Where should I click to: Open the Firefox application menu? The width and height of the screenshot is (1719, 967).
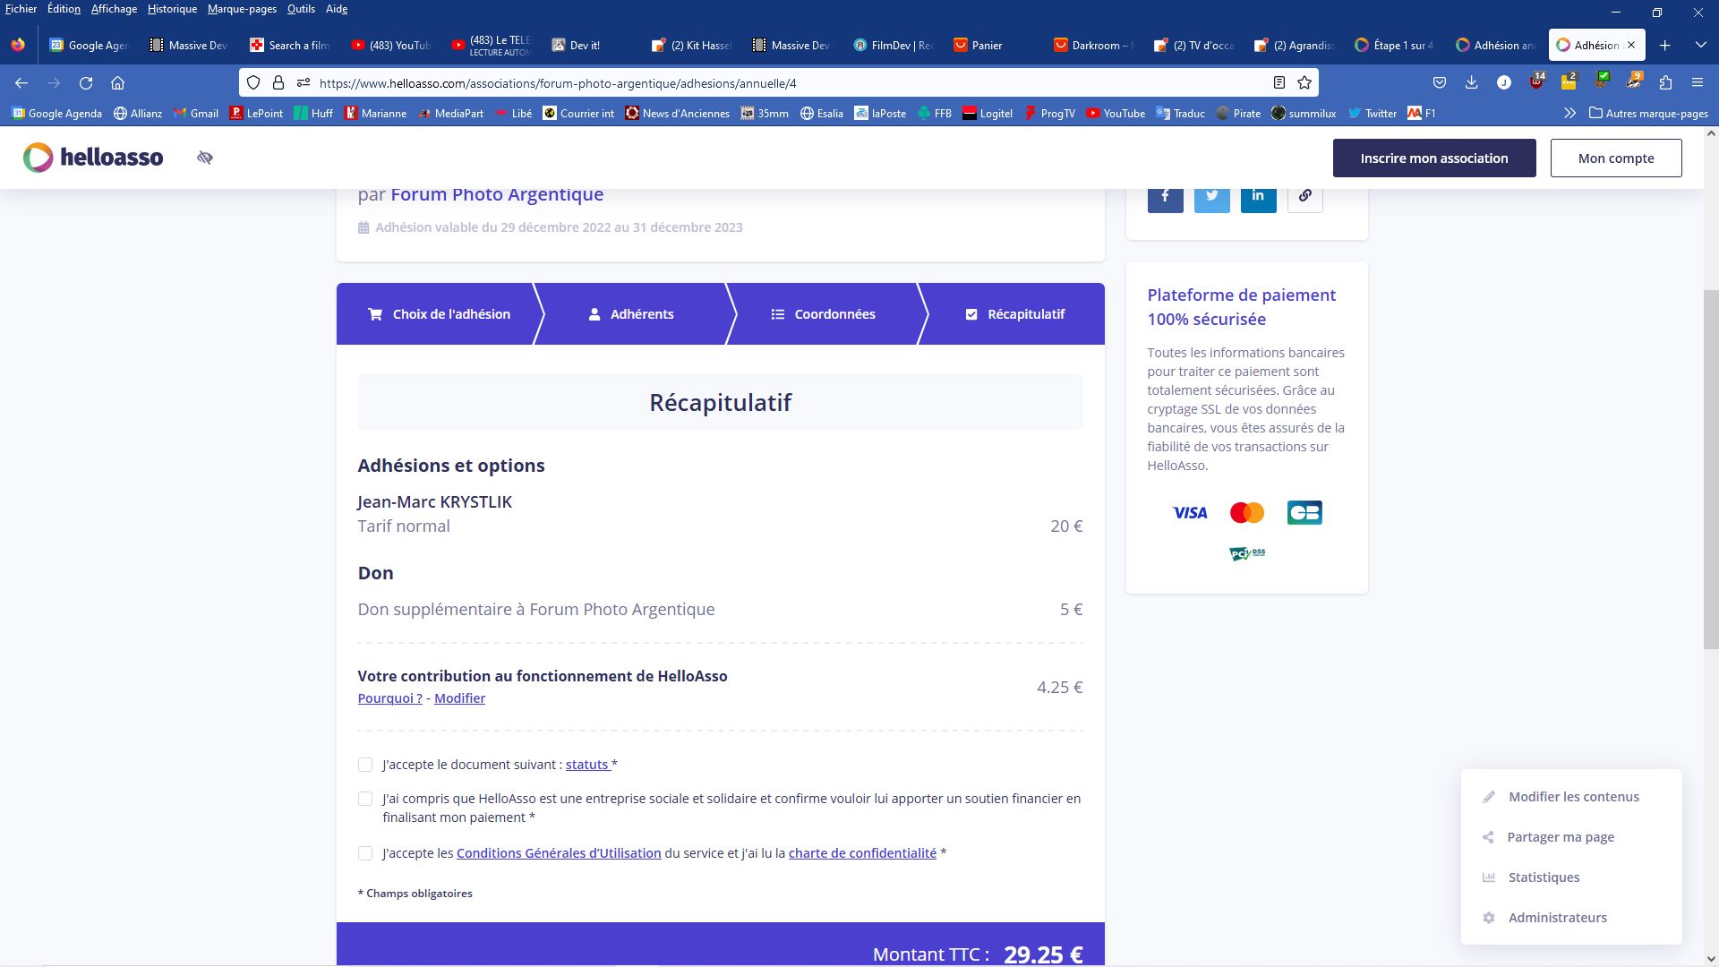coord(1697,82)
